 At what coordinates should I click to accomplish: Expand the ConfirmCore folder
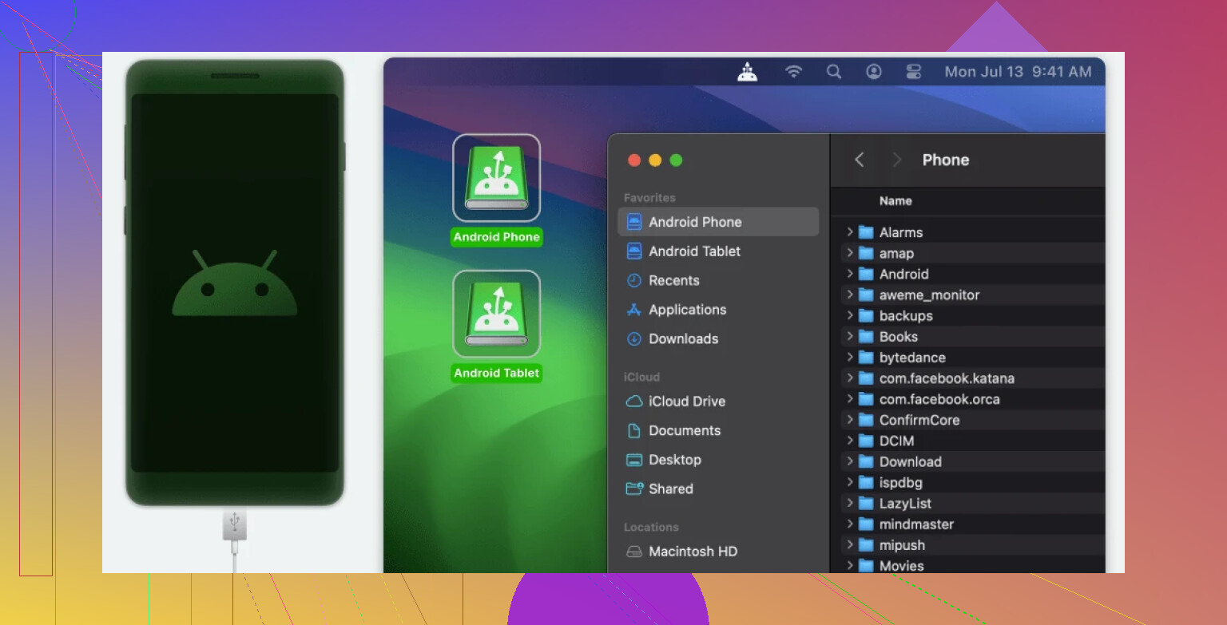(x=850, y=420)
